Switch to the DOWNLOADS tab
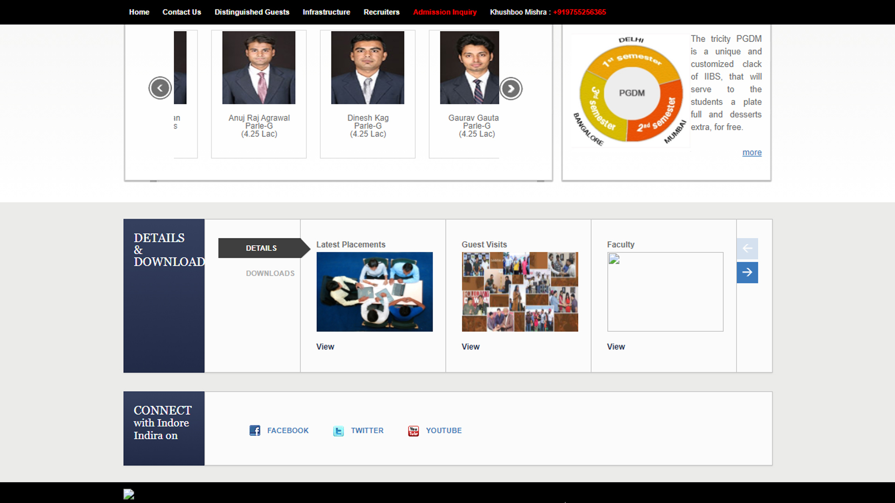The width and height of the screenshot is (895, 503). coord(270,273)
